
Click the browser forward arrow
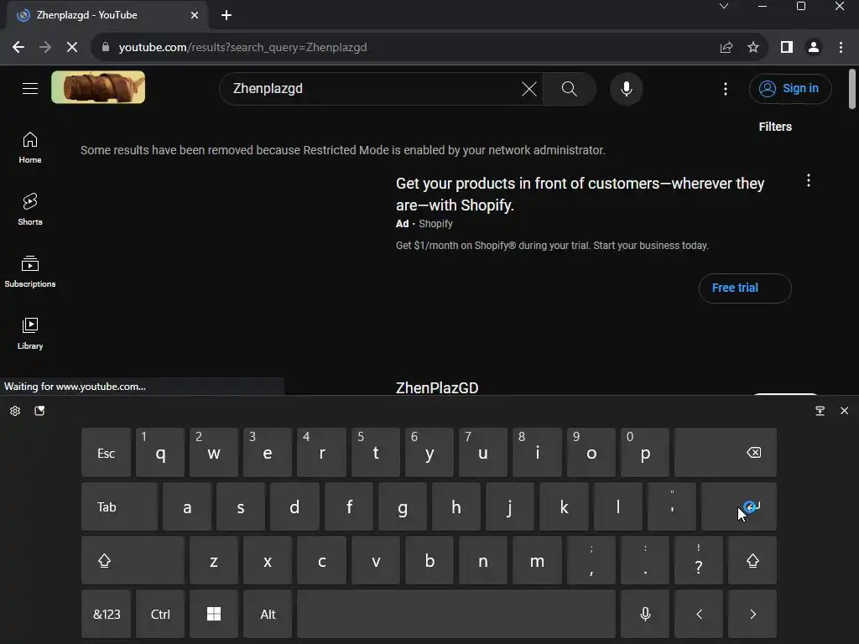tap(45, 47)
